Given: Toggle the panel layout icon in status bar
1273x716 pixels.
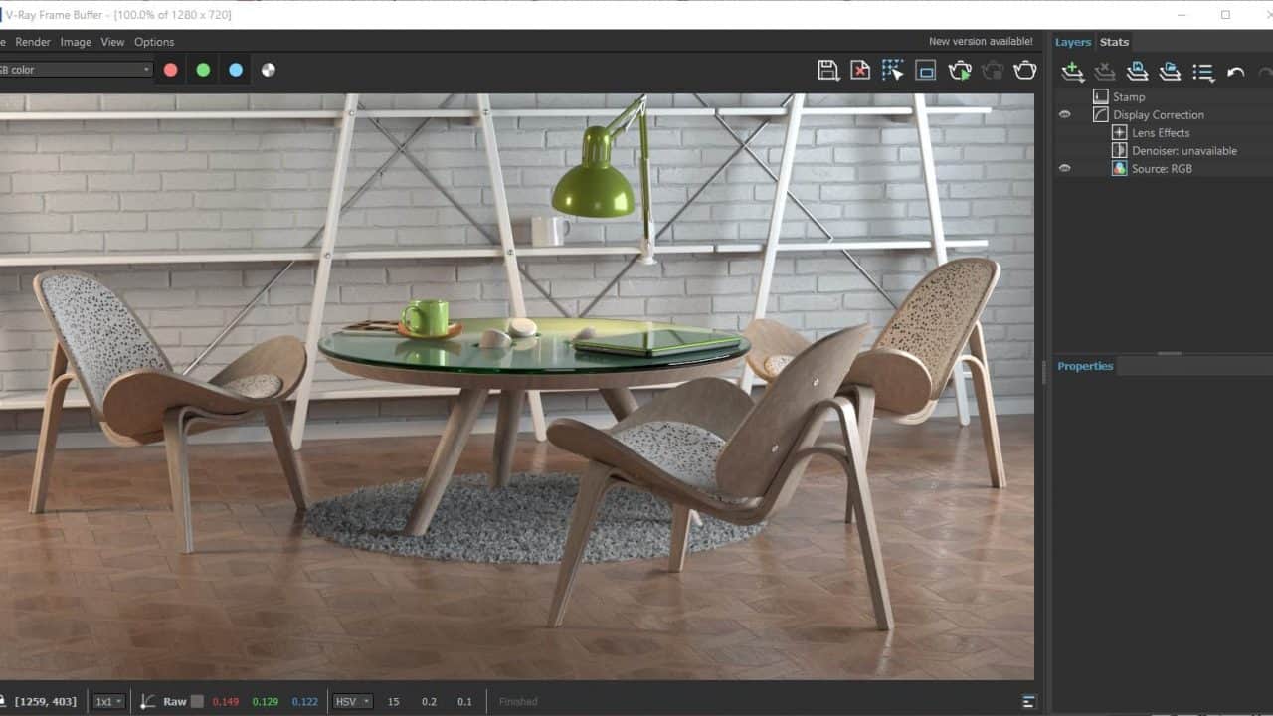Looking at the screenshot, I should click(x=1029, y=701).
